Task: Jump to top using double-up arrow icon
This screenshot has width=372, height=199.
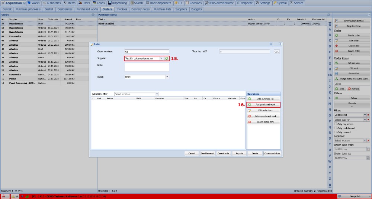Action: pyautogui.click(x=330, y=24)
